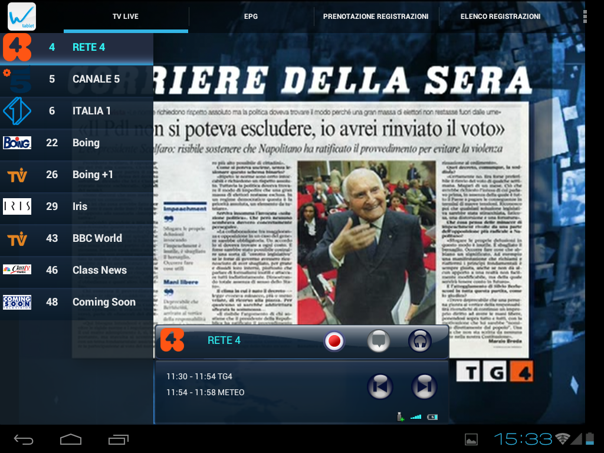
Task: Tap the Android recent apps button
Action: [x=118, y=439]
